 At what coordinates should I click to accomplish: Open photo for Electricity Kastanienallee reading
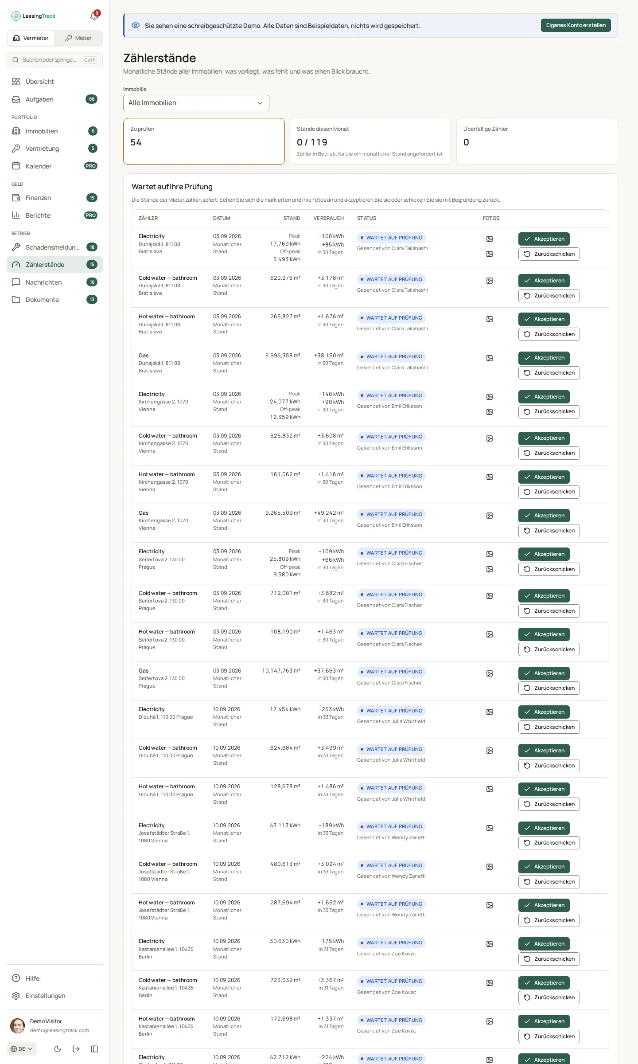pyautogui.click(x=490, y=944)
